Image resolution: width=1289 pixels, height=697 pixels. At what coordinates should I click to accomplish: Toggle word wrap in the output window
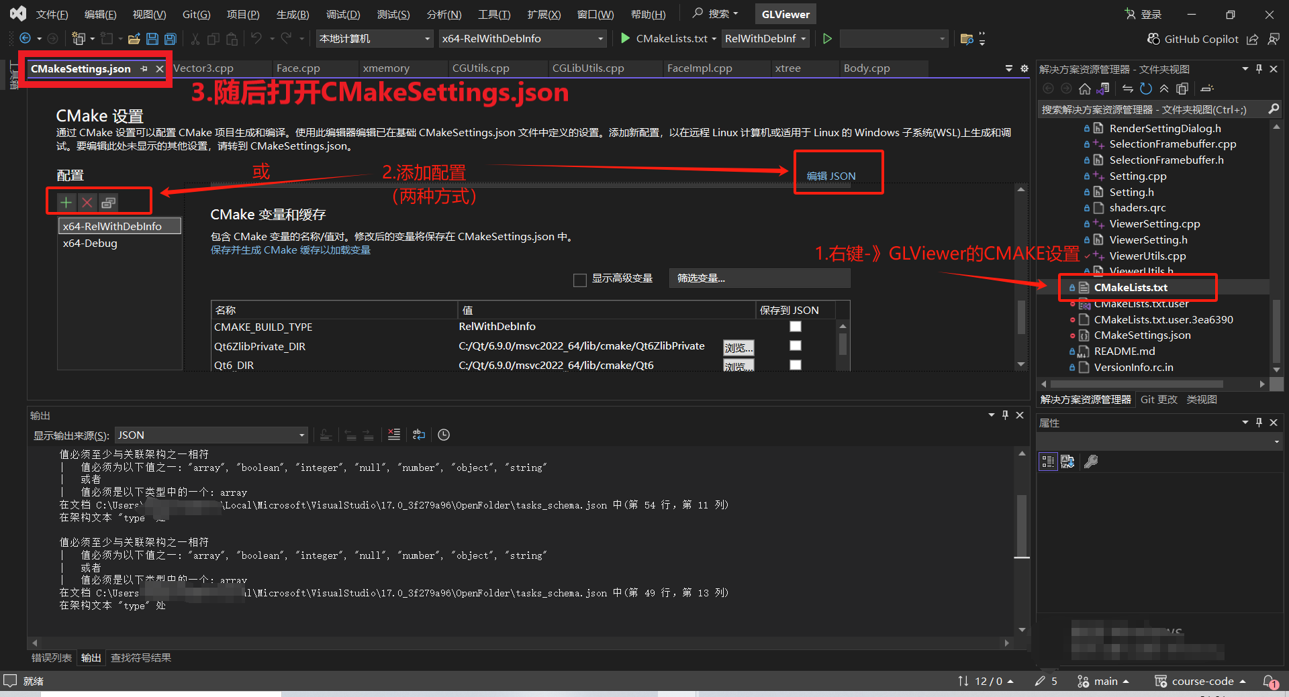pyautogui.click(x=419, y=435)
